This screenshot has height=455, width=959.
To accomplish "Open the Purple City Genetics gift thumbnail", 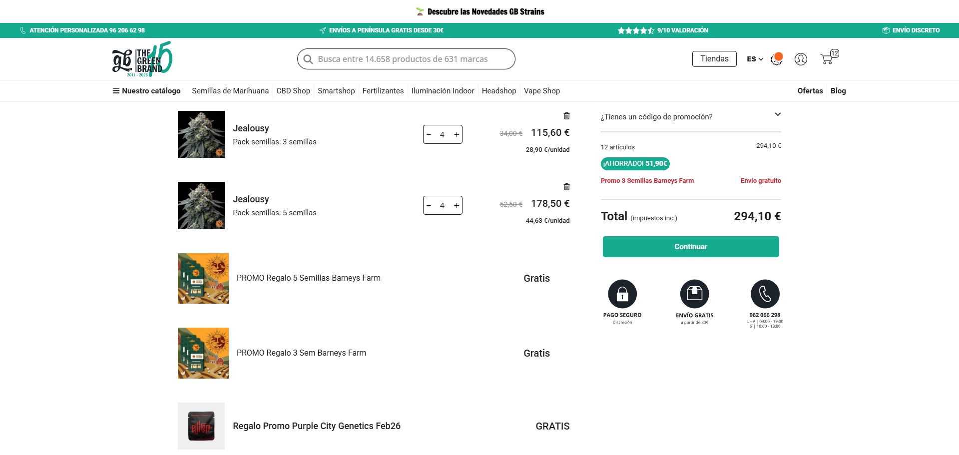I will click(x=201, y=426).
